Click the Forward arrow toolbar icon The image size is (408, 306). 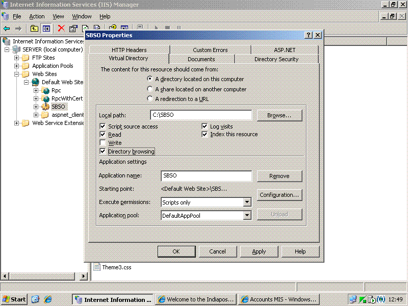tap(18, 29)
